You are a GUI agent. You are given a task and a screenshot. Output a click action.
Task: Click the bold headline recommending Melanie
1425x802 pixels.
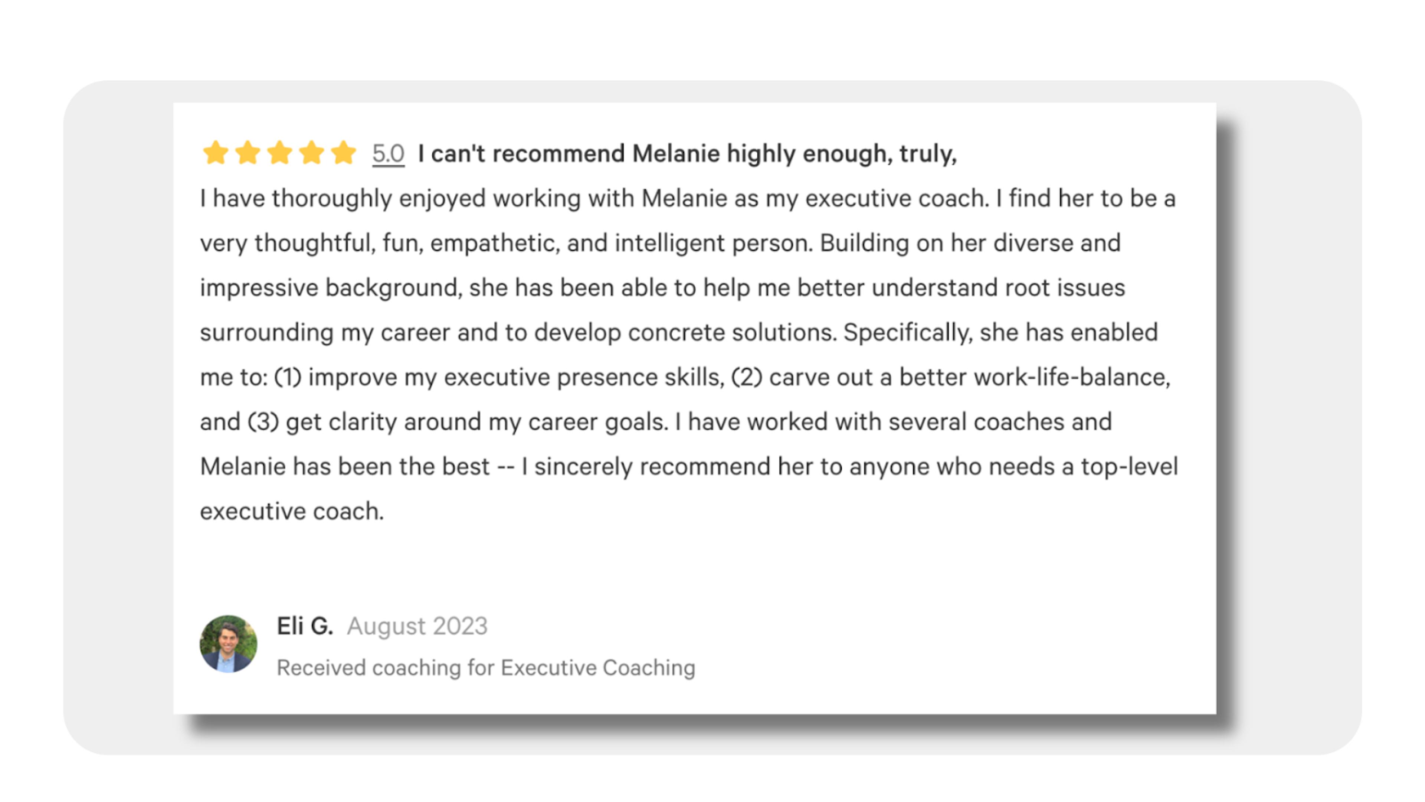pyautogui.click(x=687, y=154)
